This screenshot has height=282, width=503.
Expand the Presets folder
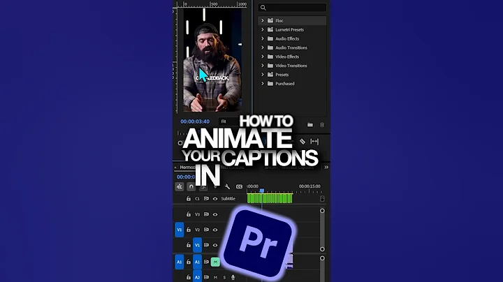263,75
